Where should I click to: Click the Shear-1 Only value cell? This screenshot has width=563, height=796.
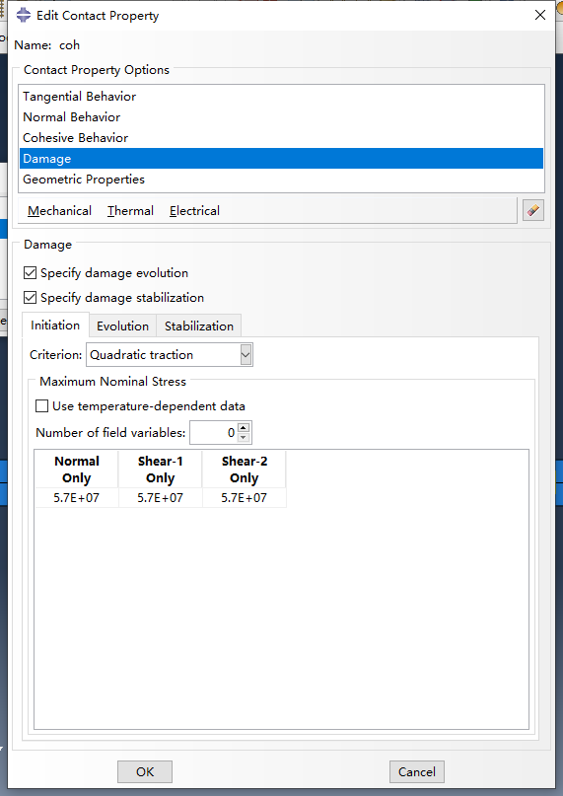pos(161,497)
